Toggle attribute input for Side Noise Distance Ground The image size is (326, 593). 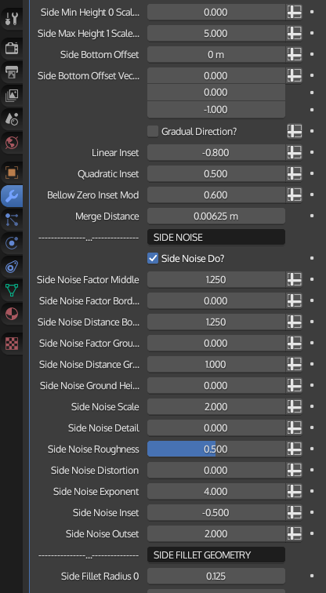click(294, 365)
